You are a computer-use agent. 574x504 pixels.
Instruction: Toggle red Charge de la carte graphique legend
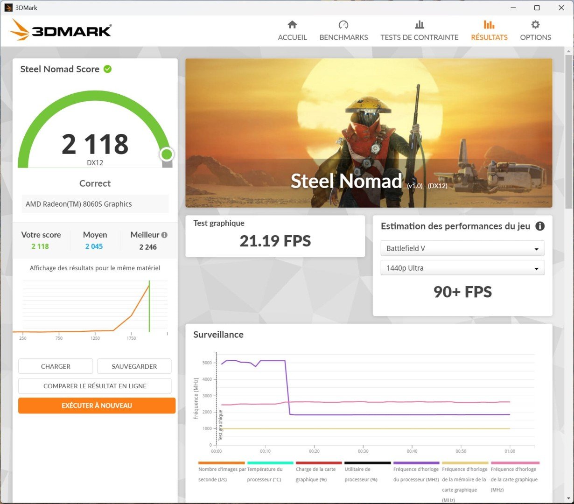point(319,471)
